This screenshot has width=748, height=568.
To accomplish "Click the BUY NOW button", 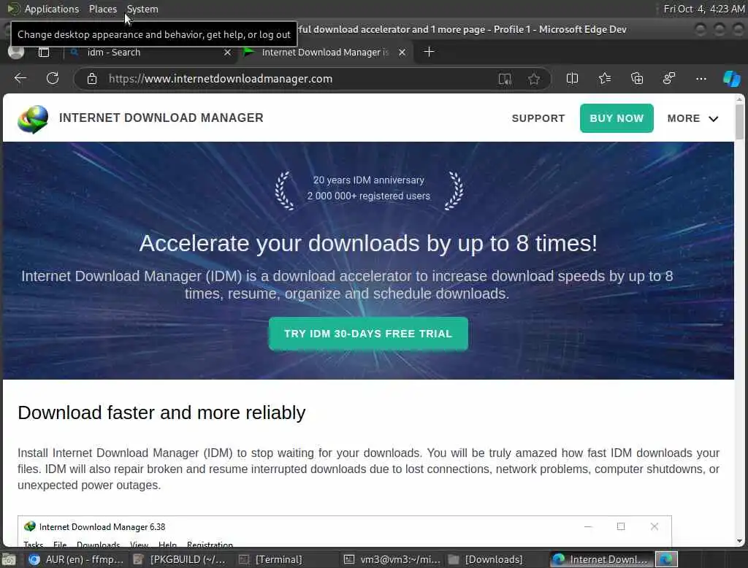I will coord(617,118).
